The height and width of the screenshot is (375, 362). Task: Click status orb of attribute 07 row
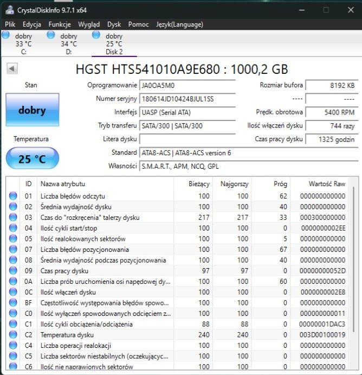click(13, 249)
